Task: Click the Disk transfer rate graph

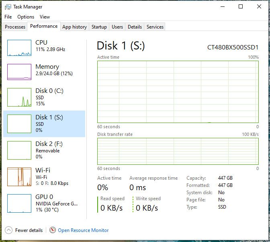Action: click(x=178, y=151)
